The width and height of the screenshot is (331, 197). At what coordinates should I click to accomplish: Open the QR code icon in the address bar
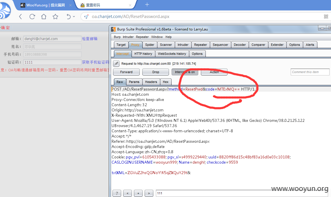click(326, 17)
